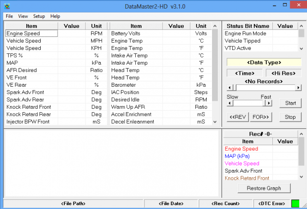Click the magenta Vehicle Speed graph item
The width and height of the screenshot is (307, 209).
pyautogui.click(x=261, y=163)
